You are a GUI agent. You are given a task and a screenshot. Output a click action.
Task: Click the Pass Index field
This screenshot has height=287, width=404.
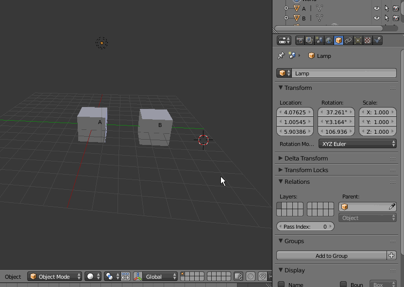[305, 226]
